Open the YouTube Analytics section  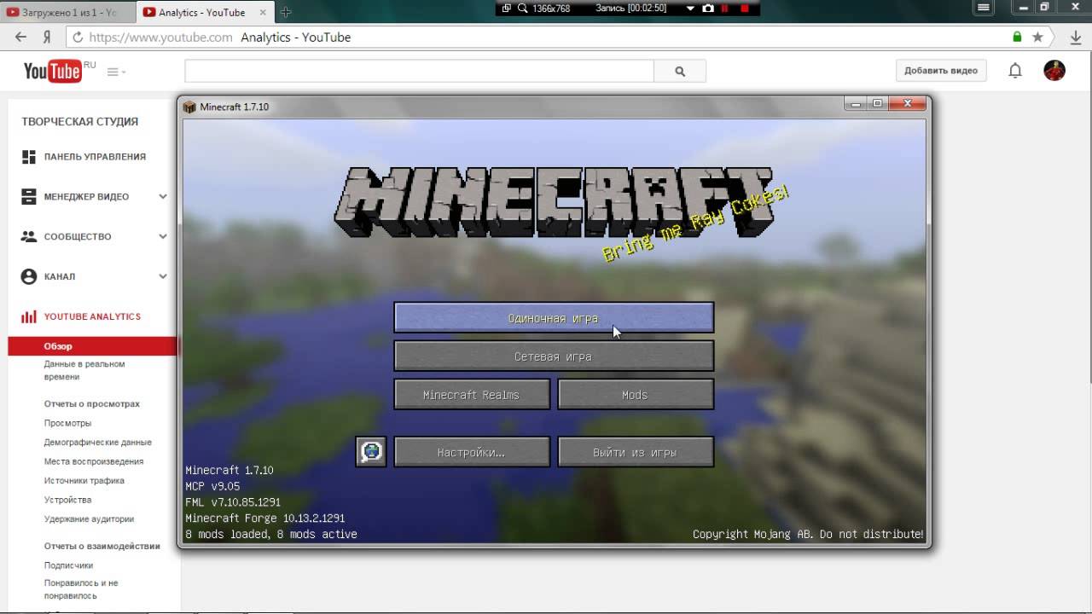point(92,316)
